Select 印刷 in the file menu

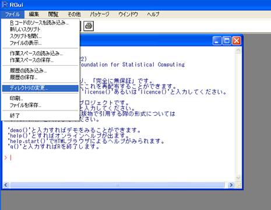point(40,98)
